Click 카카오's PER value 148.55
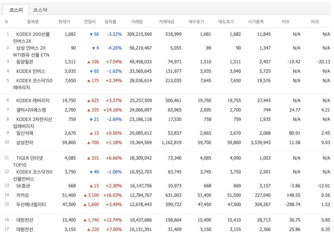The image size is (334, 233). pyautogui.click(x=293, y=195)
